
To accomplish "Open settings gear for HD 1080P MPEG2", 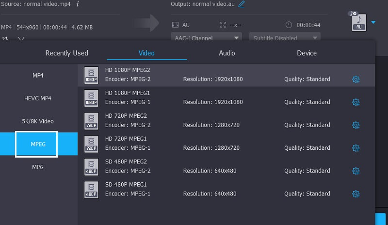I will [x=356, y=79].
